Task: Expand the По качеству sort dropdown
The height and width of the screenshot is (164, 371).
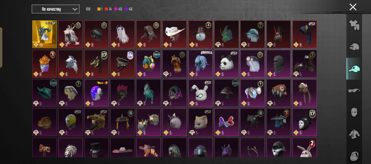Action: point(56,9)
